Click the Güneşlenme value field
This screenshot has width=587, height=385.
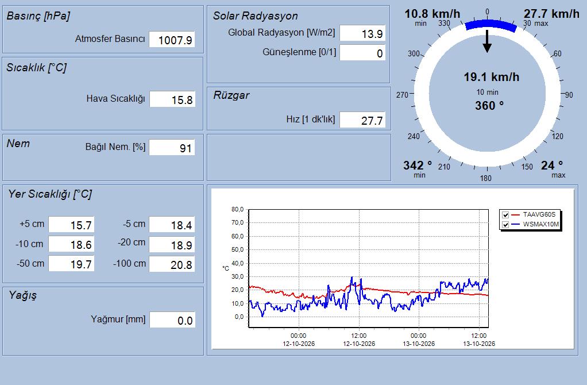coord(362,53)
